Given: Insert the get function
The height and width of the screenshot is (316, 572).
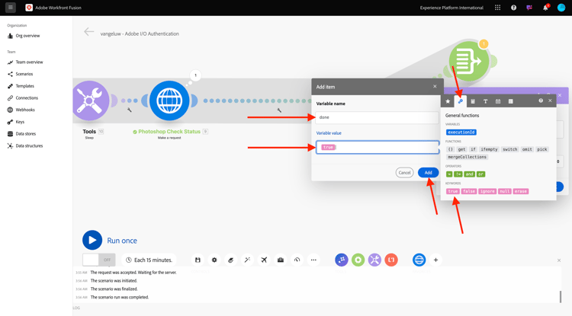Looking at the screenshot, I should [x=462, y=149].
